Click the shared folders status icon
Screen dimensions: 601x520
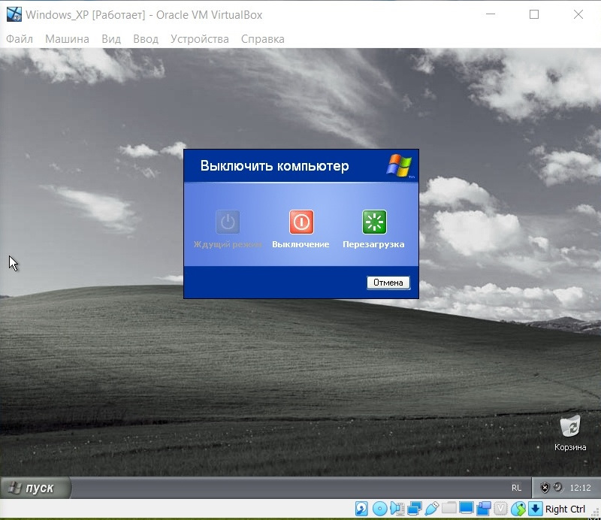point(448,509)
